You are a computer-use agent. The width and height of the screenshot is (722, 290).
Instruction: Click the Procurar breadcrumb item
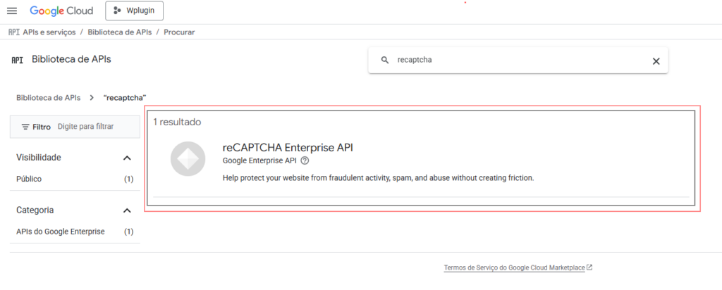tap(179, 32)
